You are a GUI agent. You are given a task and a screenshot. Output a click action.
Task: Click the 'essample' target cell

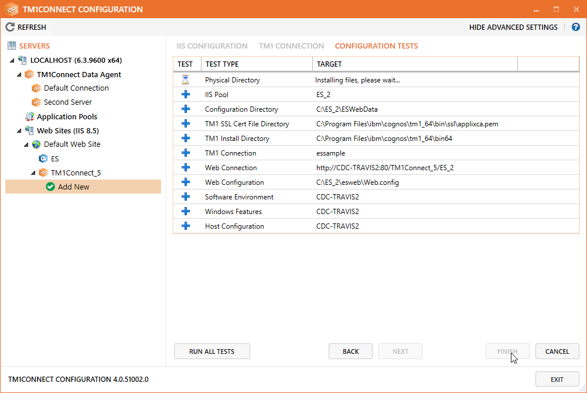[x=330, y=153]
